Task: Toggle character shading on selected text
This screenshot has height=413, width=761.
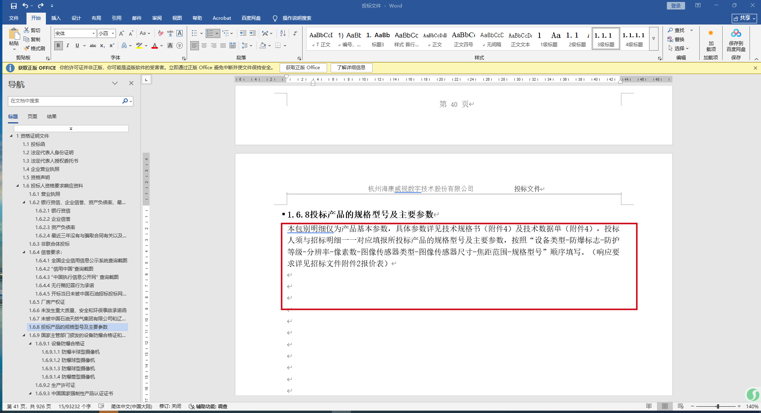Action: [x=170, y=45]
